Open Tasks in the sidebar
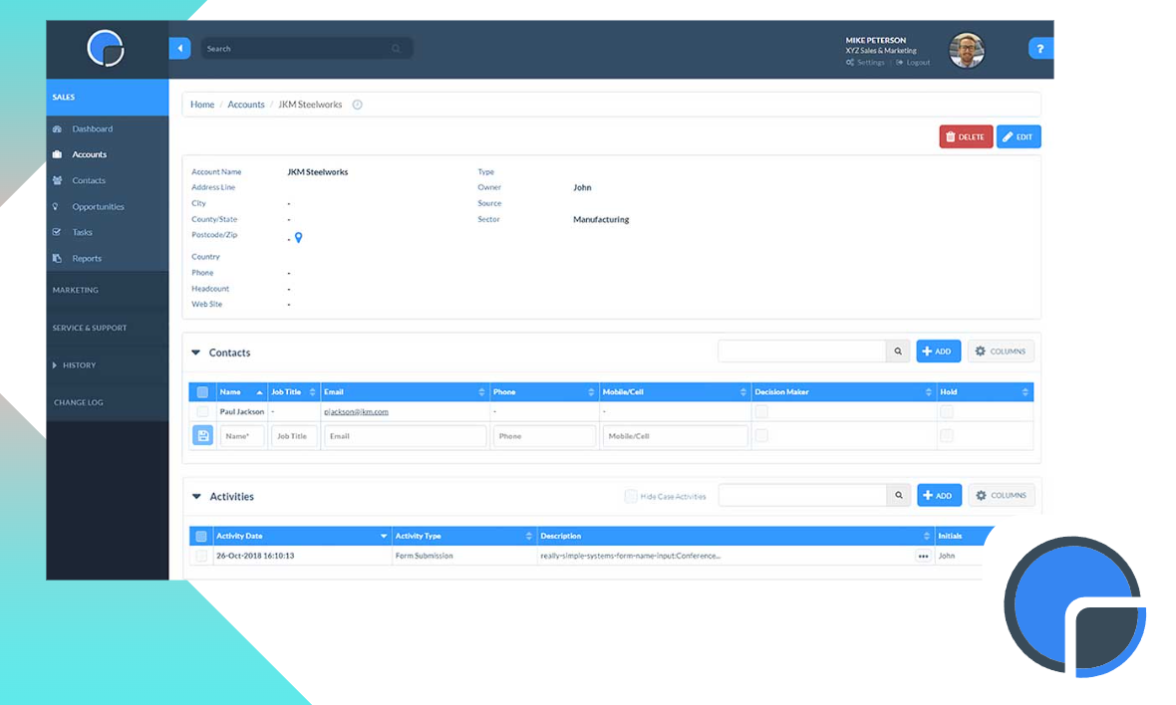Image resolution: width=1176 pixels, height=705 pixels. point(82,232)
